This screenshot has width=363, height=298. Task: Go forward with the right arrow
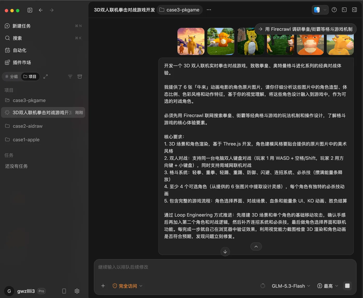pos(52,10)
